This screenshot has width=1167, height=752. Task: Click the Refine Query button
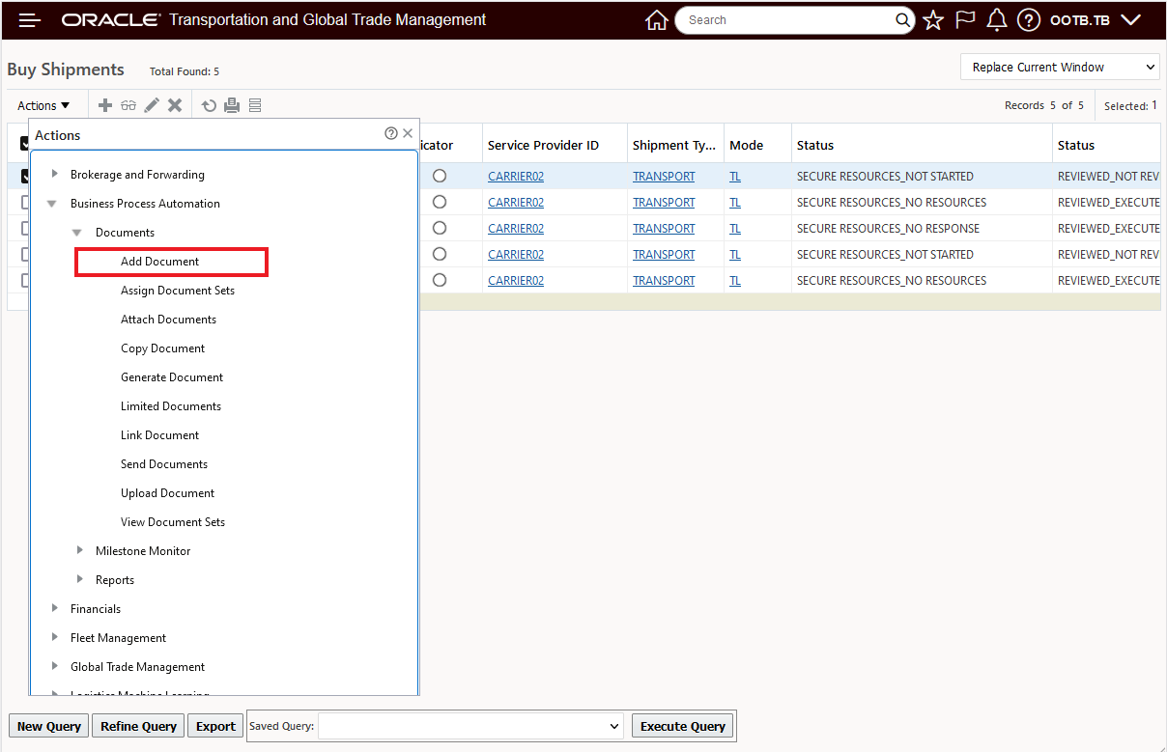click(138, 726)
